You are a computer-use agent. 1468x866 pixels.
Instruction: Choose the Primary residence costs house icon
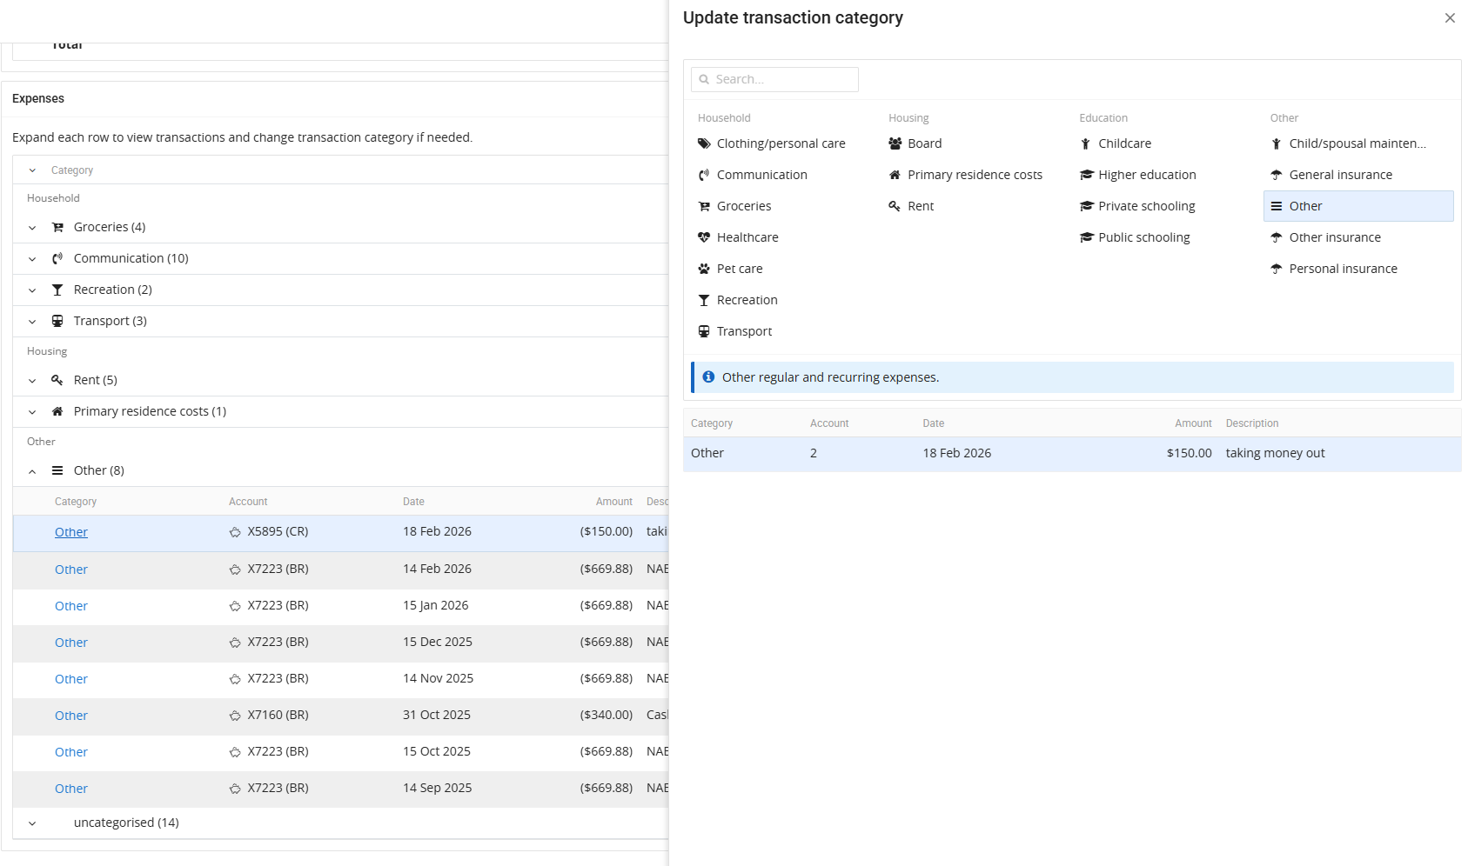coord(895,175)
